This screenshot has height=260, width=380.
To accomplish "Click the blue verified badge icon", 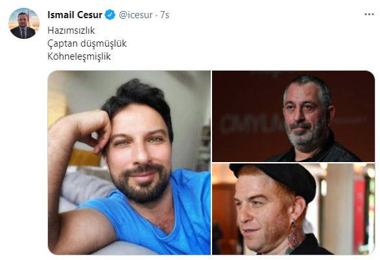I will [110, 15].
